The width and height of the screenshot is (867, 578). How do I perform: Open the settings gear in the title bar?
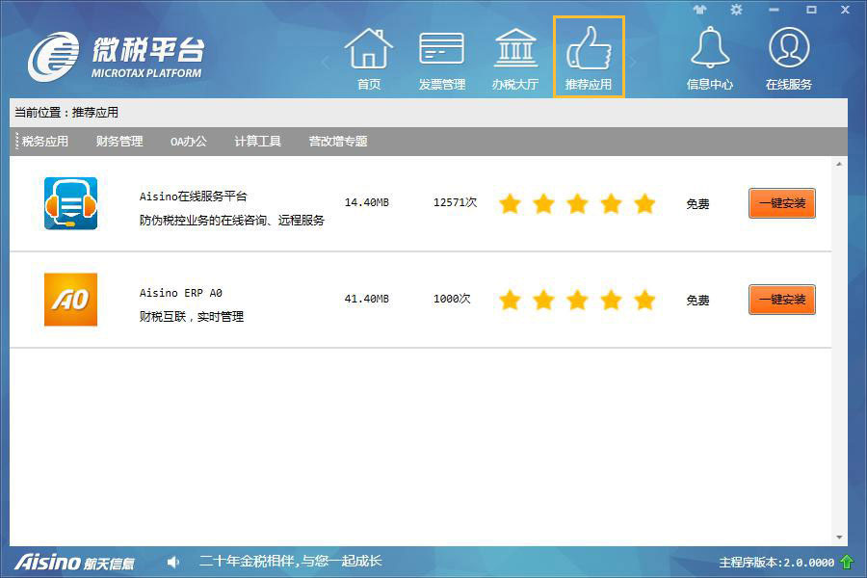tap(735, 10)
